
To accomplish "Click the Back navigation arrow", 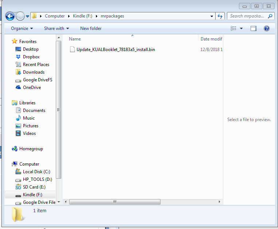I will [x=10, y=16].
